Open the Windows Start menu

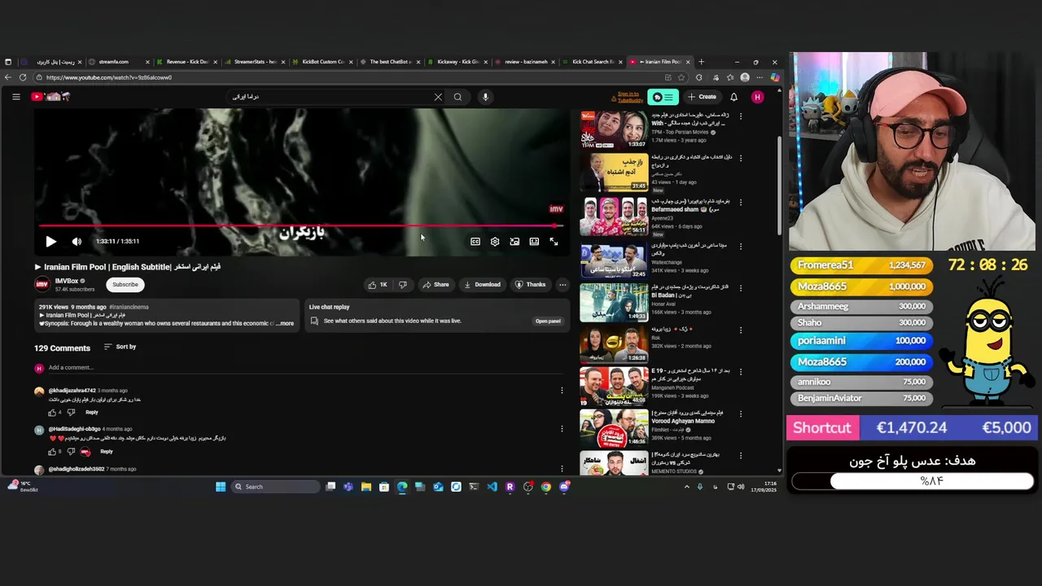click(220, 487)
